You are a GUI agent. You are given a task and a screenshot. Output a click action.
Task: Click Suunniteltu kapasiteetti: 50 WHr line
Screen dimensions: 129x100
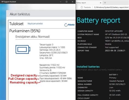pyautogui.click(x=53, y=76)
